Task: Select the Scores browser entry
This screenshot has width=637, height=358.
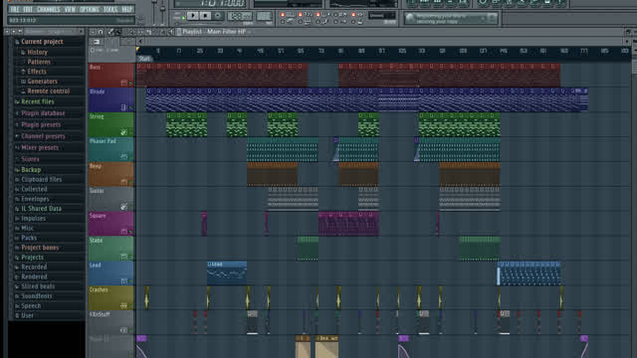Action: (31, 159)
